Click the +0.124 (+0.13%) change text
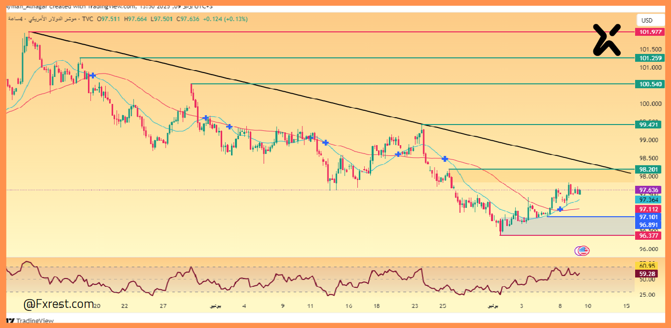 point(225,19)
